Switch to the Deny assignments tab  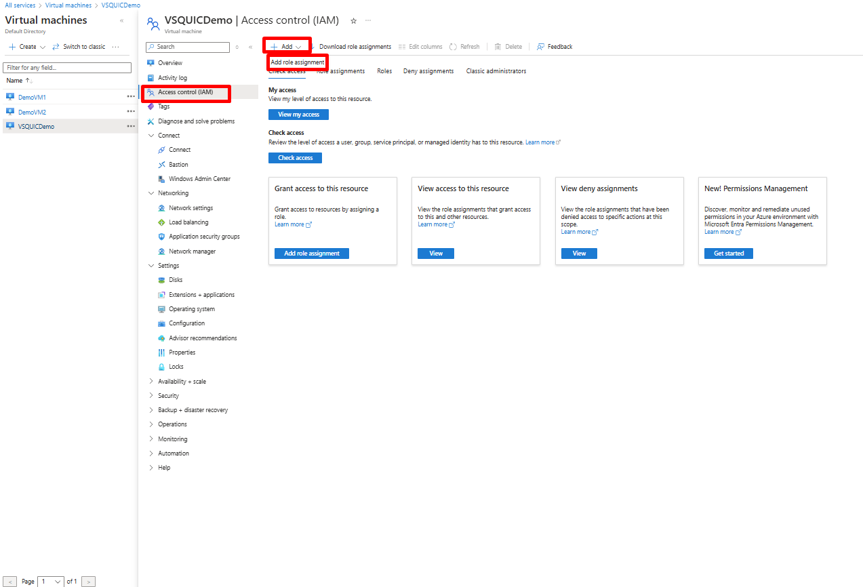(428, 71)
